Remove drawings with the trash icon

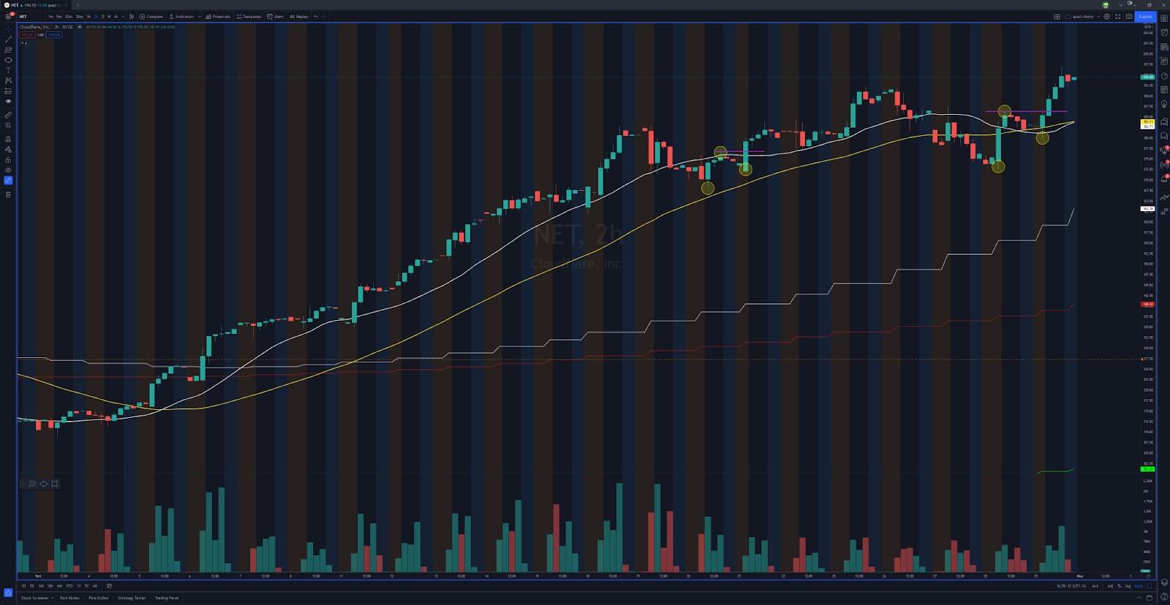click(x=8, y=194)
